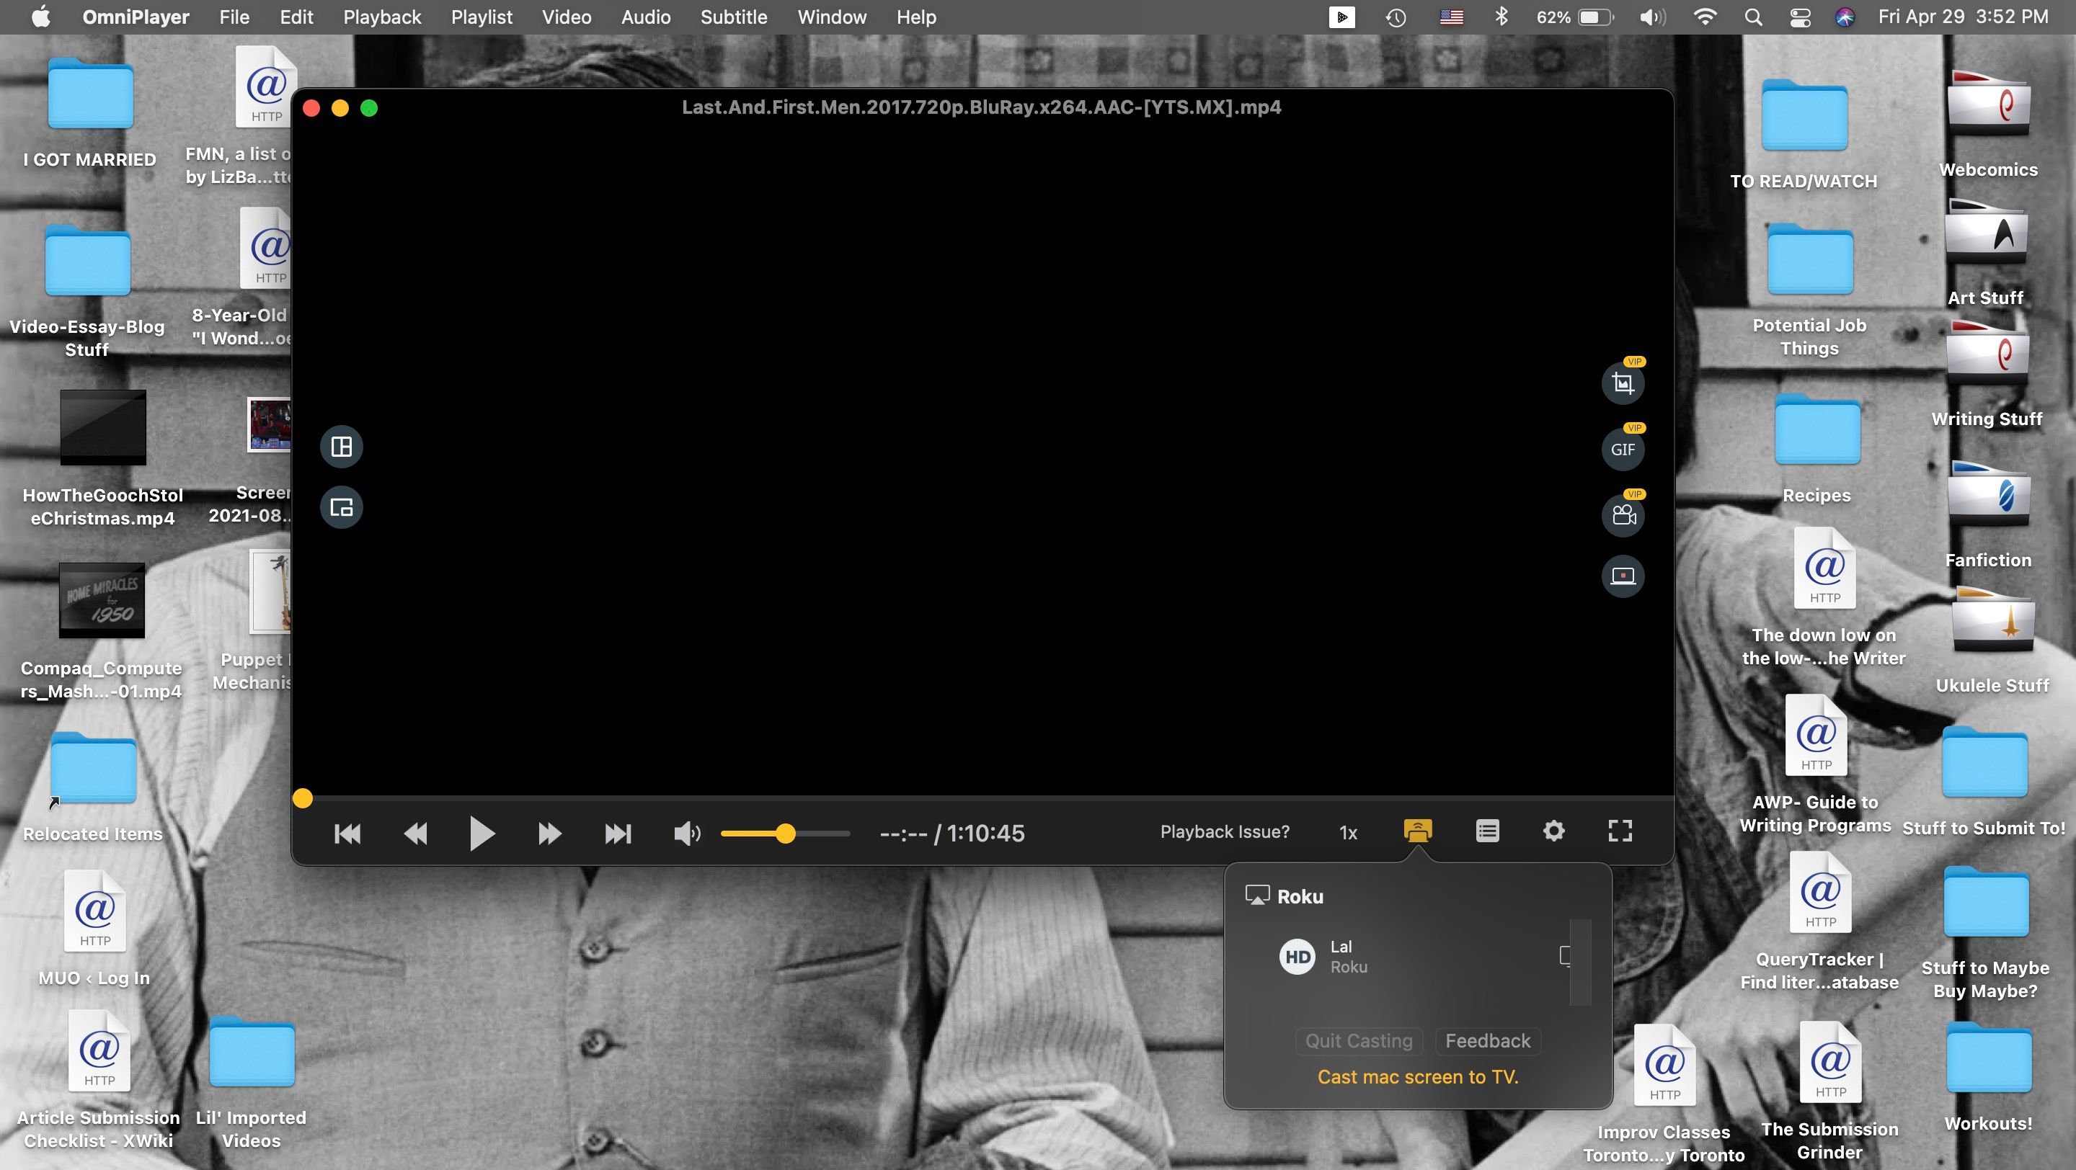Open the GIF maker tool
2076x1170 pixels.
(1623, 450)
